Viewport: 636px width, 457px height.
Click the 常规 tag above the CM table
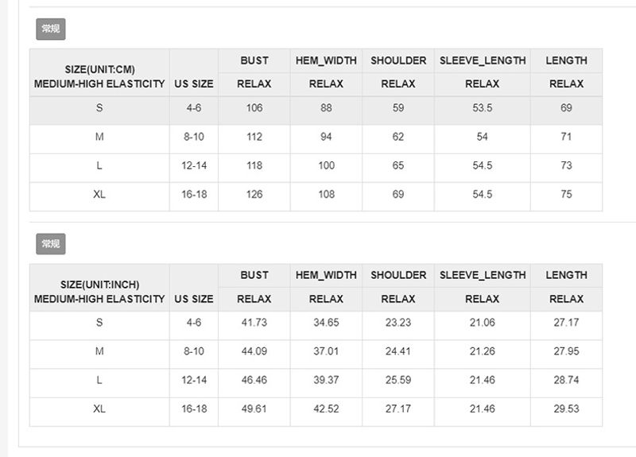pyautogui.click(x=51, y=29)
